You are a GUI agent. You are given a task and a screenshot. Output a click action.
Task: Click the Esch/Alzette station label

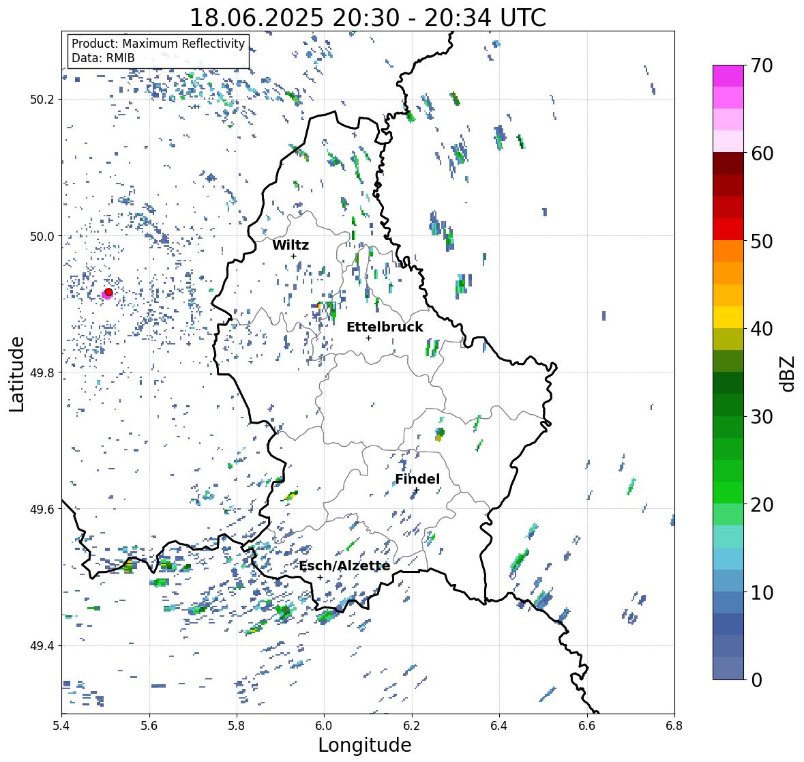344,566
